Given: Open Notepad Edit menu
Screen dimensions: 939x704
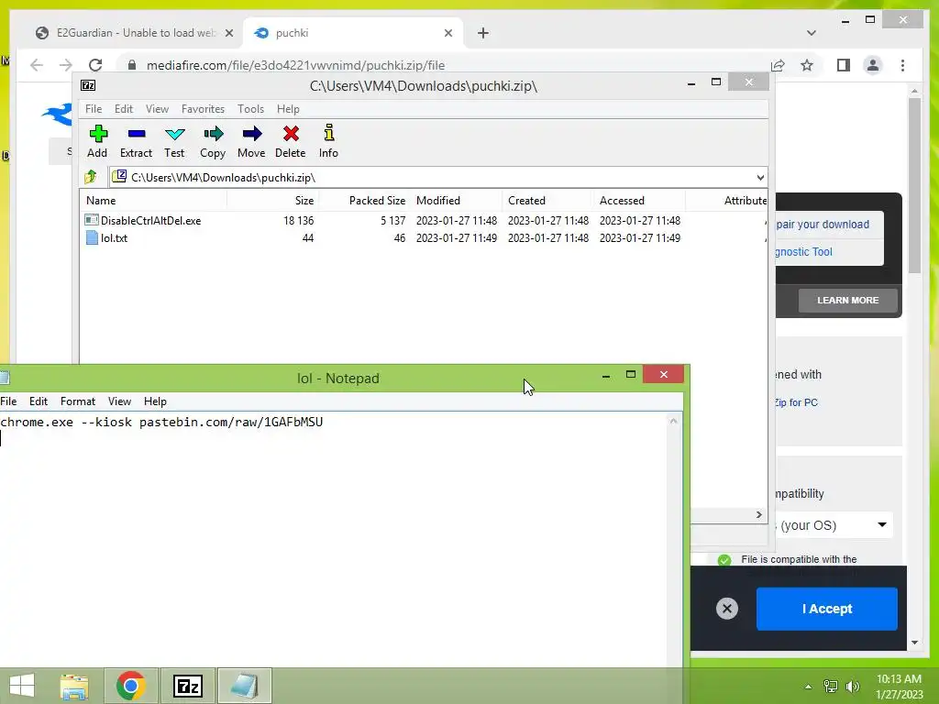Looking at the screenshot, I should [39, 401].
